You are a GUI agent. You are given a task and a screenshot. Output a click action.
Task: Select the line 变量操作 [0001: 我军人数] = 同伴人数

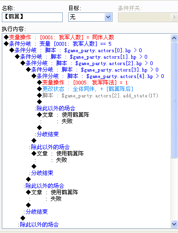(x=59, y=37)
